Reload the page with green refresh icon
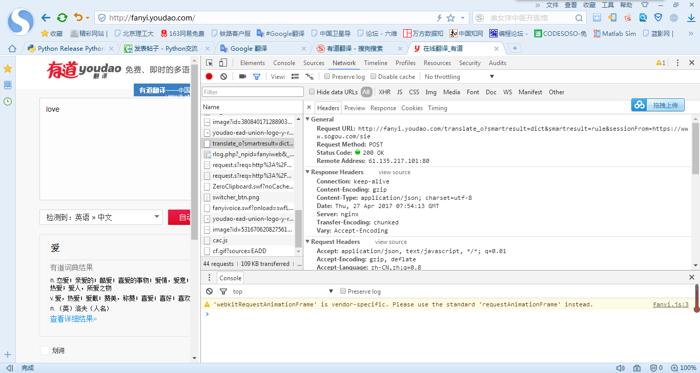The width and height of the screenshot is (700, 373). pyautogui.click(x=62, y=18)
